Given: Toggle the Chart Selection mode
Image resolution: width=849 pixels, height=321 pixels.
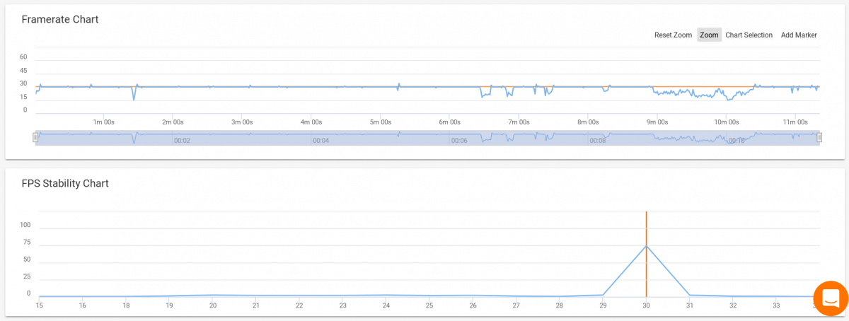Looking at the screenshot, I should 749,35.
